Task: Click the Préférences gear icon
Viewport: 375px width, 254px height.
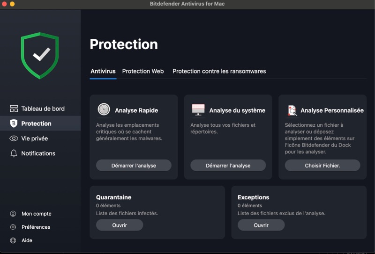Action: [13, 227]
